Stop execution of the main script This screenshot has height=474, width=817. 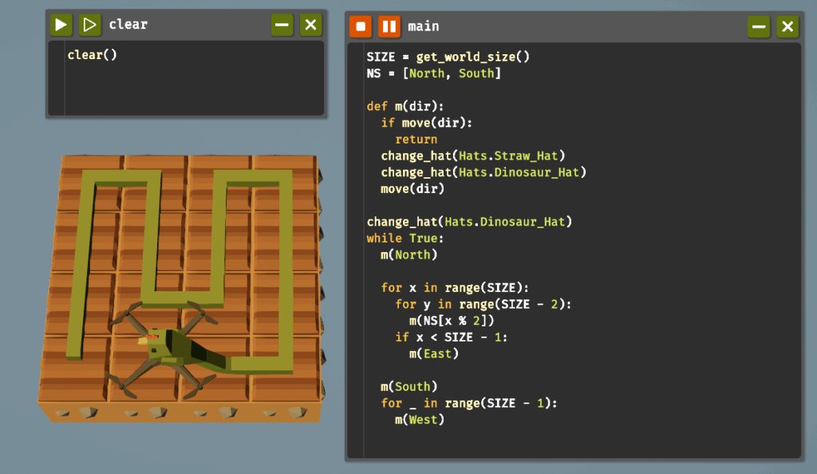tap(361, 26)
